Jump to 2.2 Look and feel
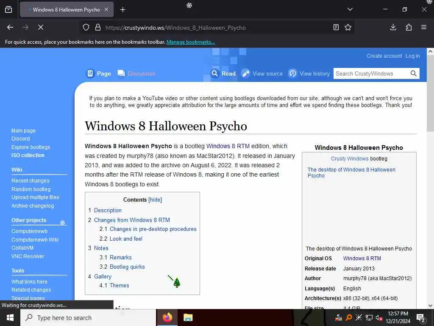Image resolution: width=434 pixels, height=326 pixels. (121, 239)
